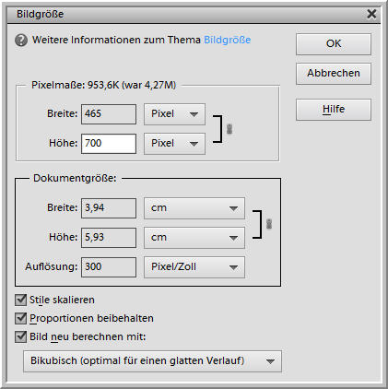
Task: Open the Bikubisch resampling method dropdown
Action: click(152, 361)
